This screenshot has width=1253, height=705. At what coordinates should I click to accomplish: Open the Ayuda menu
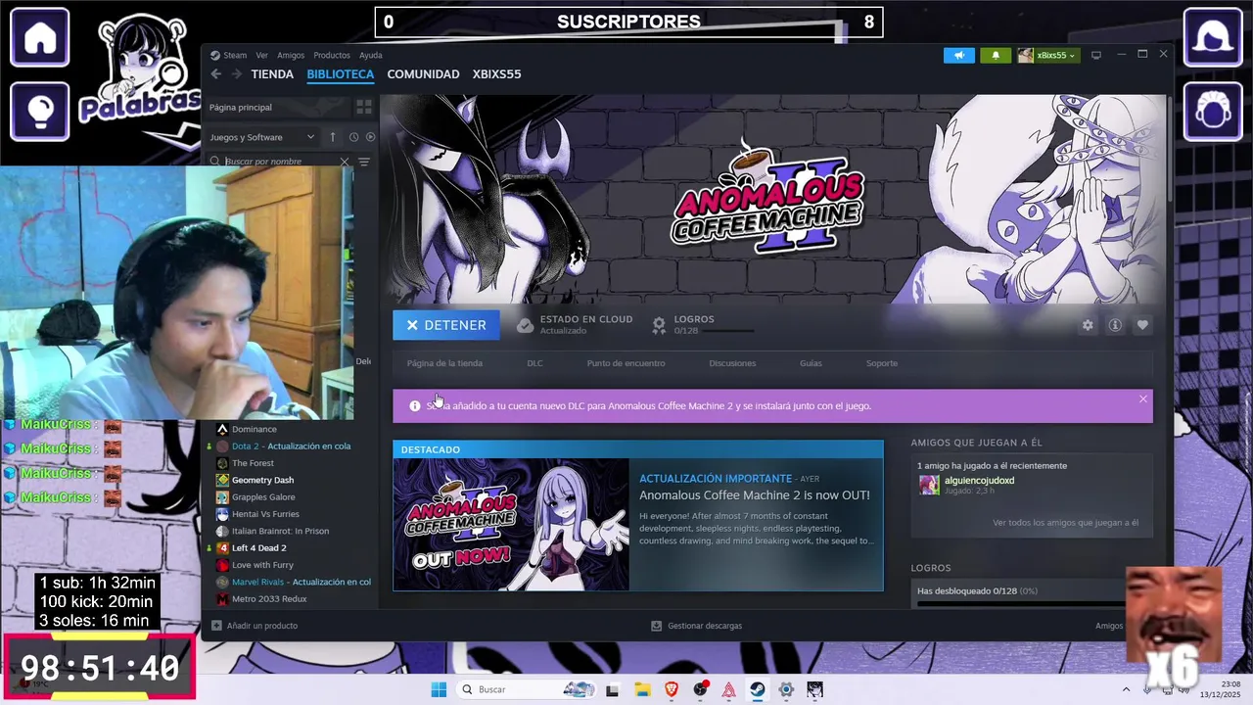point(371,55)
